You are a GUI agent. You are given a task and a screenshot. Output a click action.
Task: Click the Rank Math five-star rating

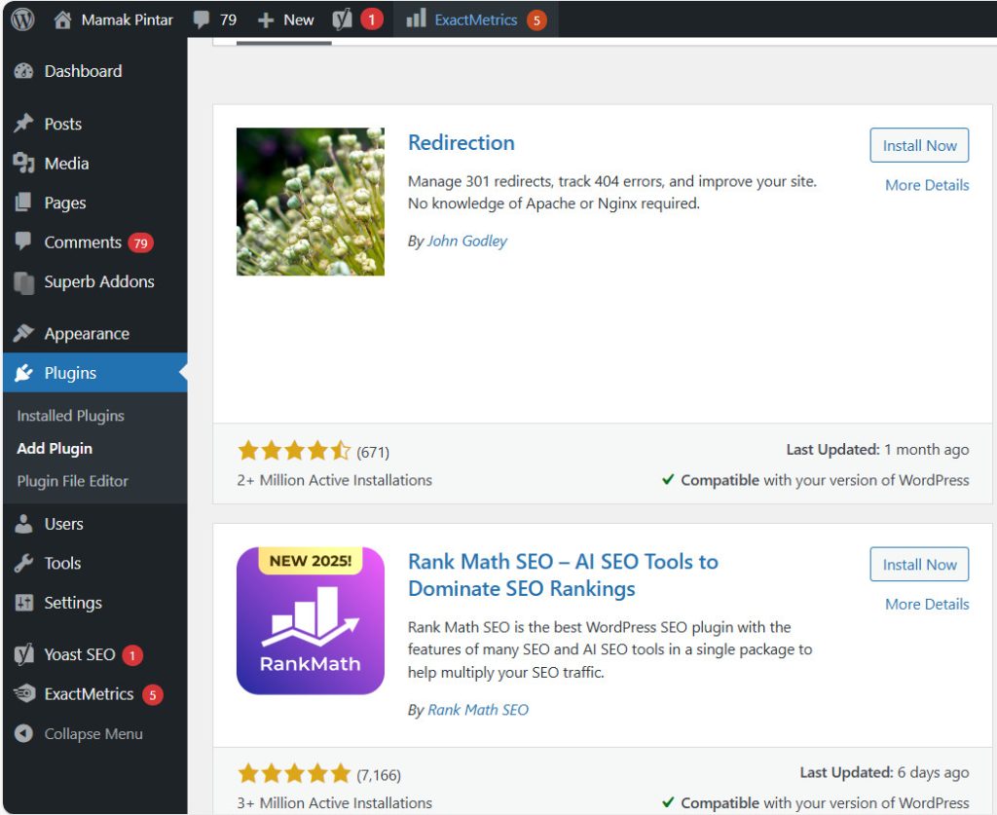click(294, 774)
